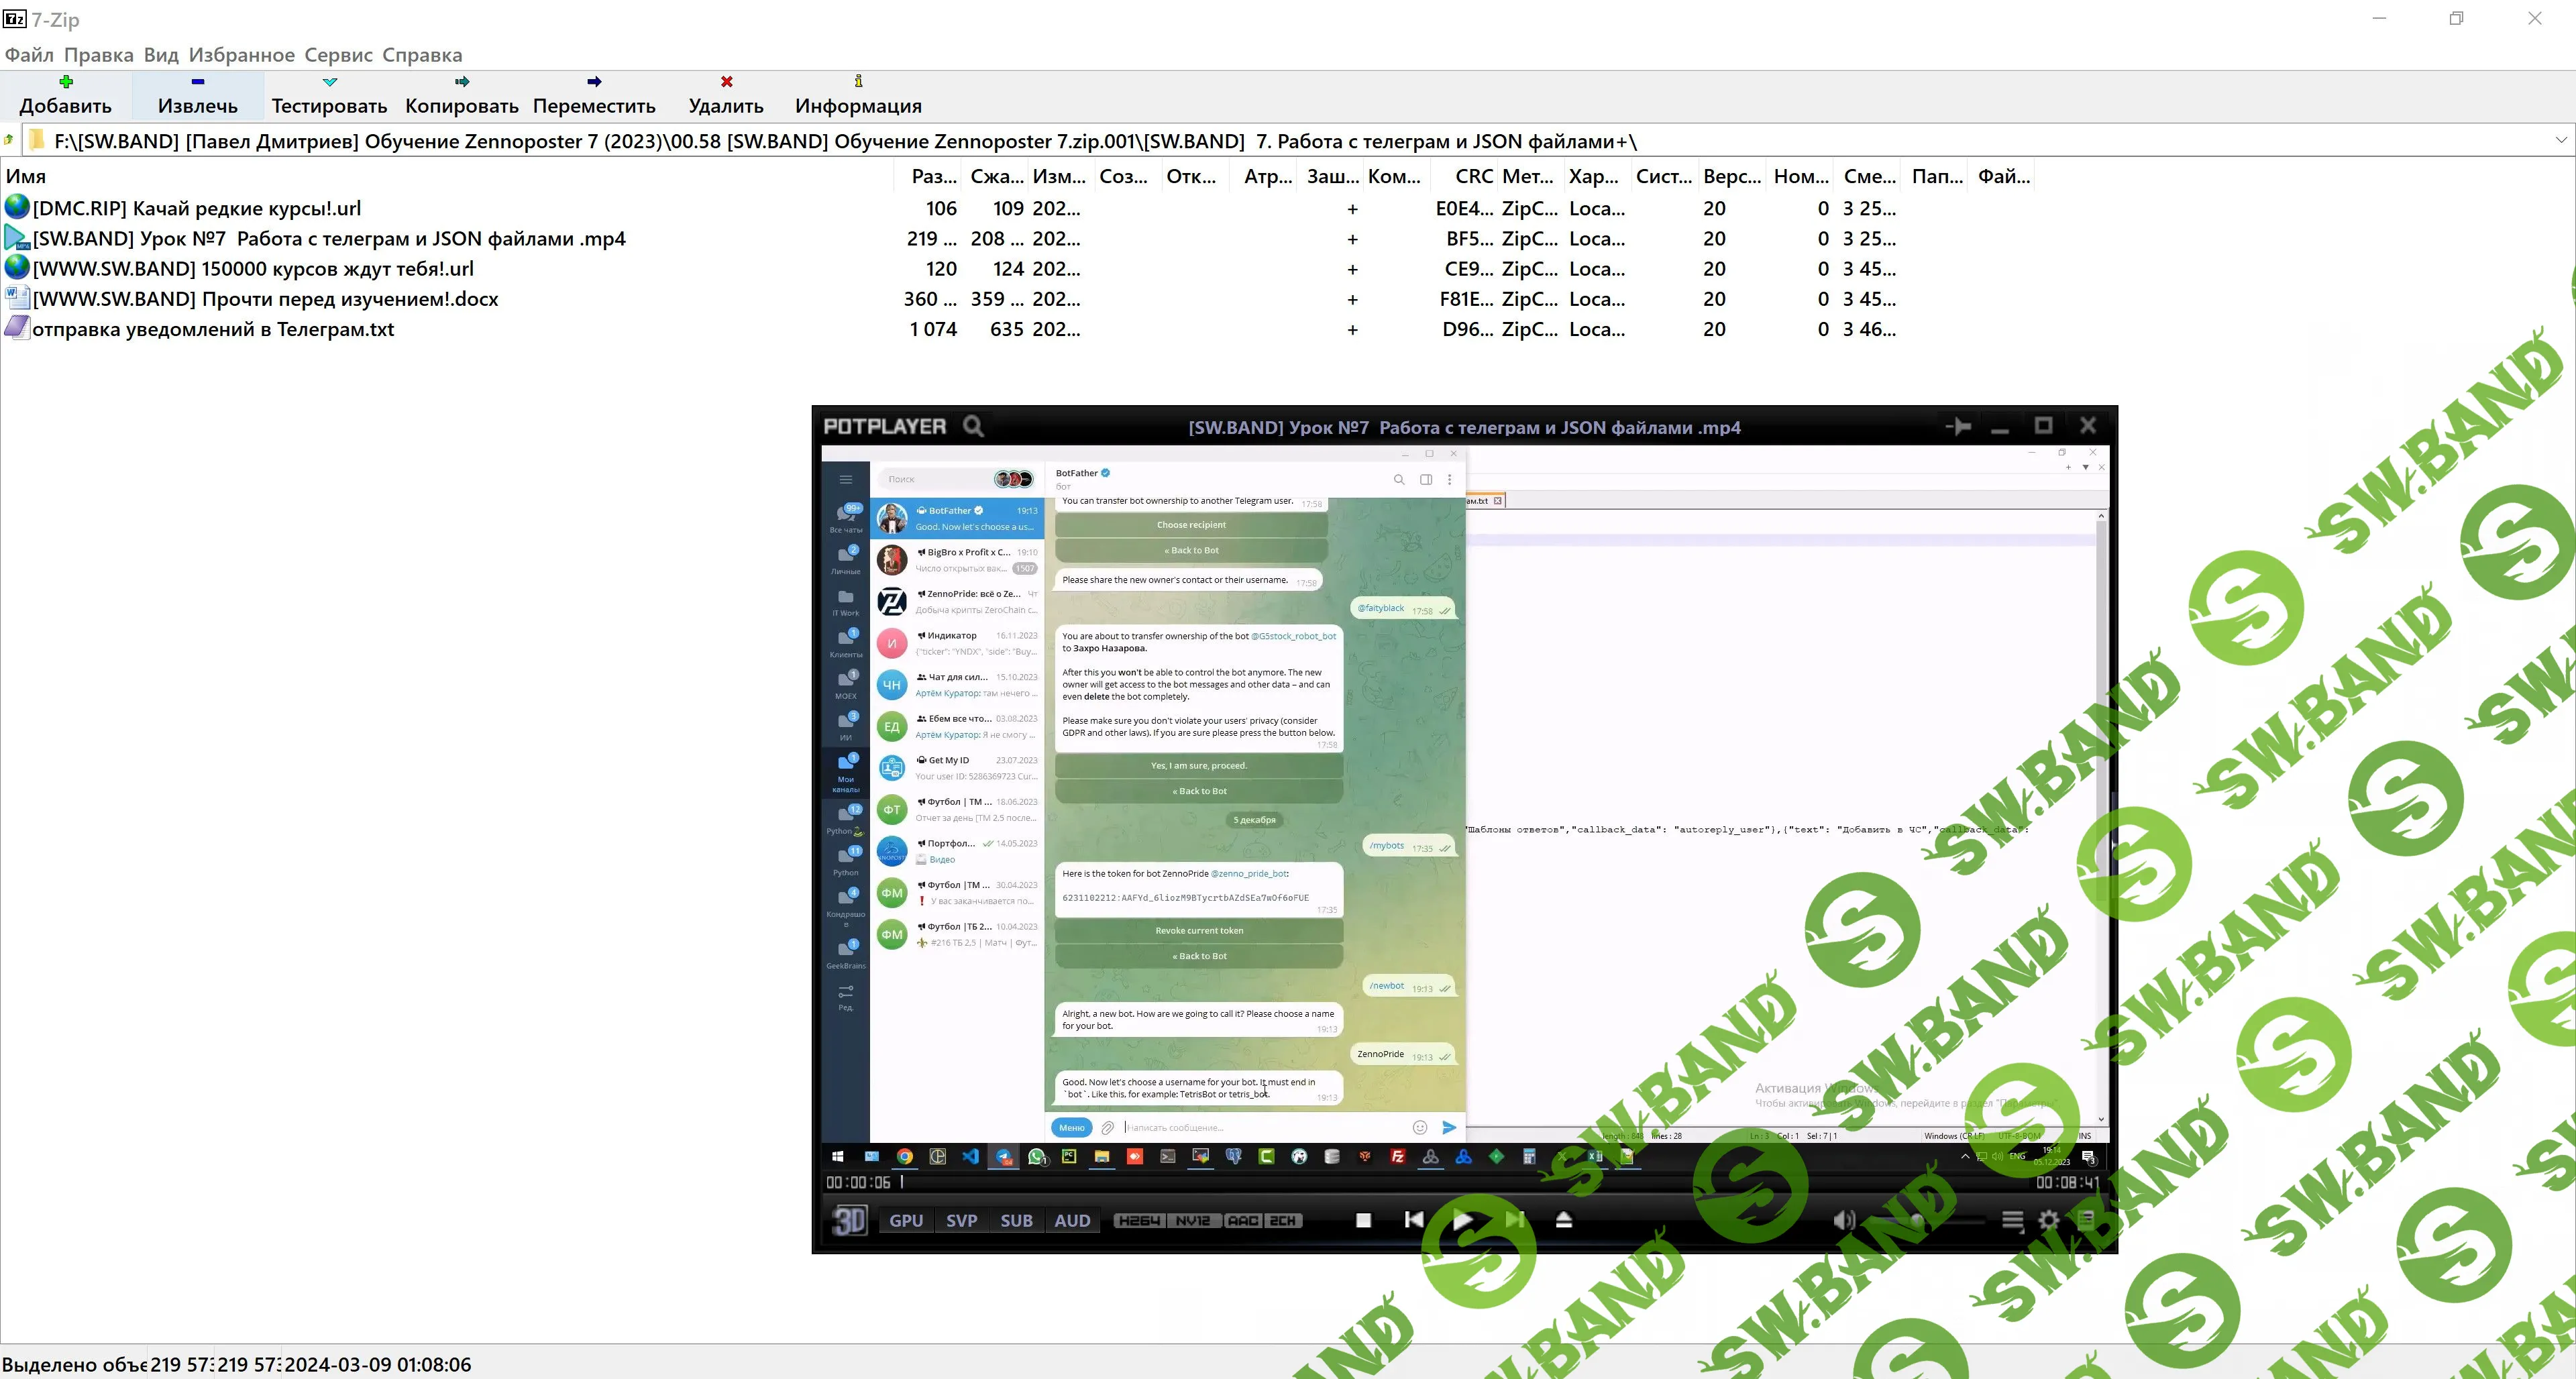This screenshot has height=1379, width=2576.
Task: Open the Сервис menu
Action: point(338,55)
